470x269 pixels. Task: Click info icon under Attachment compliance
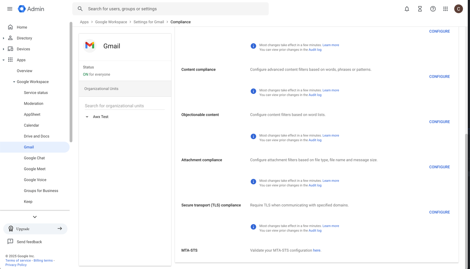tap(253, 181)
